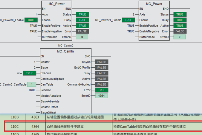The height and width of the screenshot is (135, 202).
Task: Click table cell 4365
Action: click(x=35, y=134)
